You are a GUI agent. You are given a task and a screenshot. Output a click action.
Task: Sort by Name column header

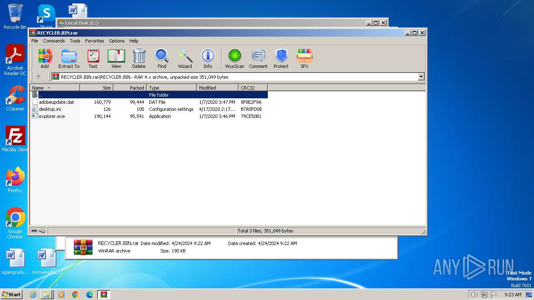point(55,87)
